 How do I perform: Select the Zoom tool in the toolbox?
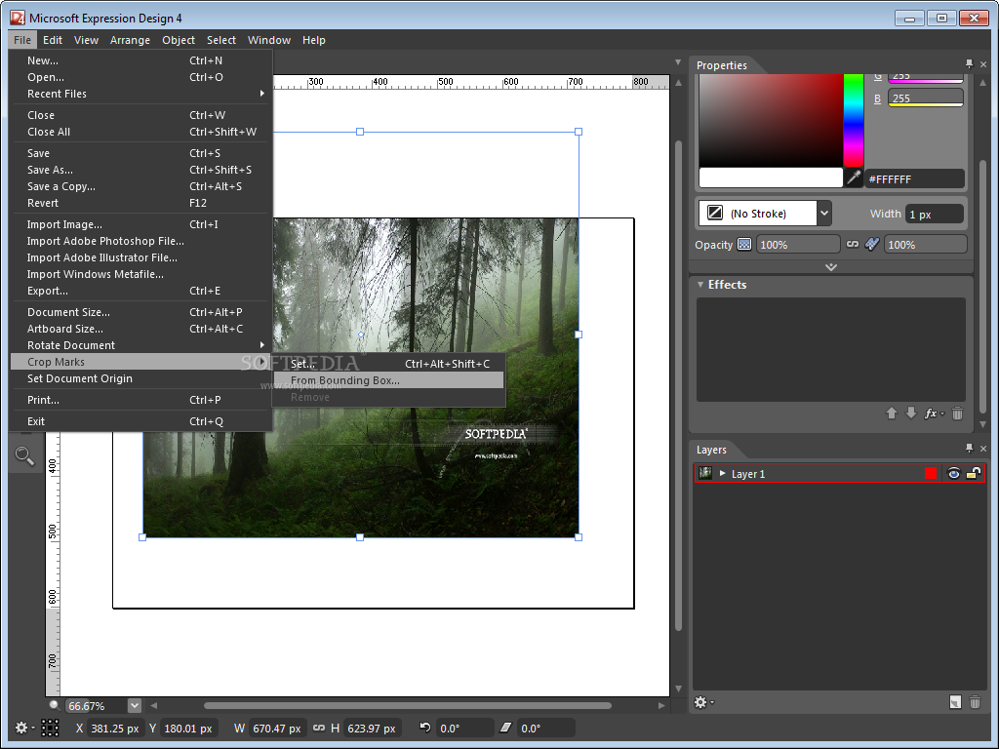click(x=24, y=455)
